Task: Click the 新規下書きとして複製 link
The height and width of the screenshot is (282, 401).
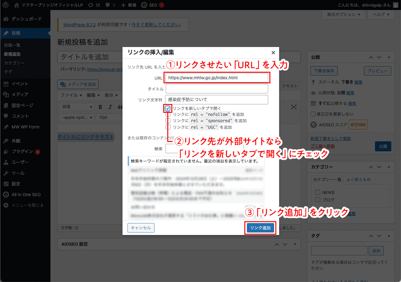Action: tap(331, 138)
